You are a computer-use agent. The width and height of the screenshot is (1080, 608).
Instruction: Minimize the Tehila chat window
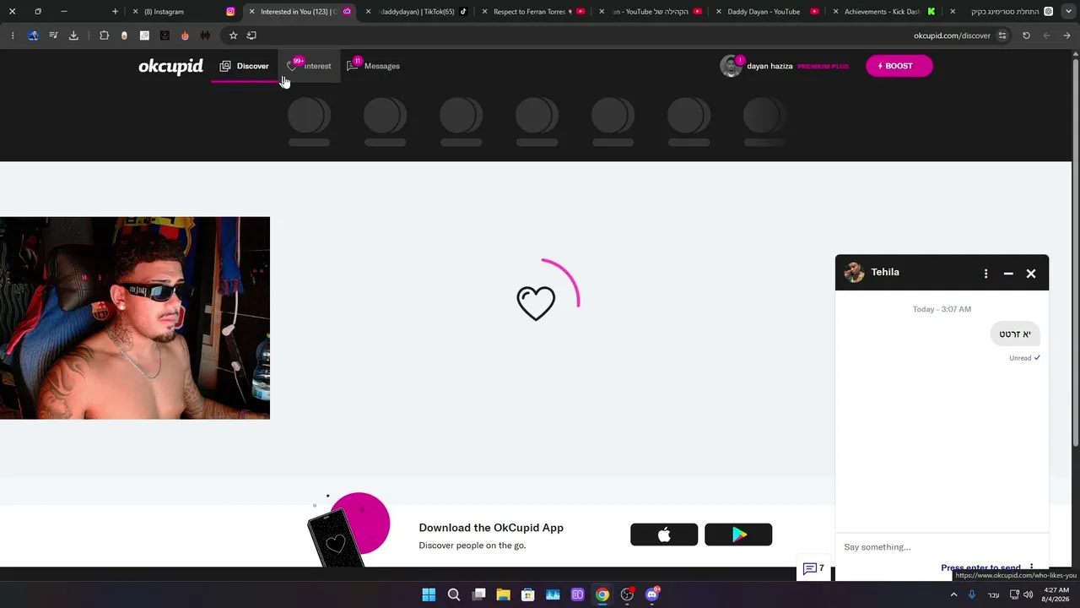1008,274
